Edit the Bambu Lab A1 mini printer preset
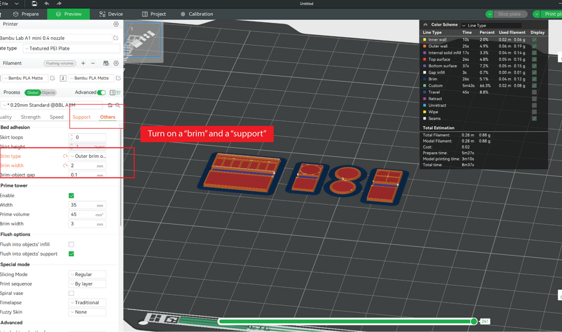 (116, 38)
